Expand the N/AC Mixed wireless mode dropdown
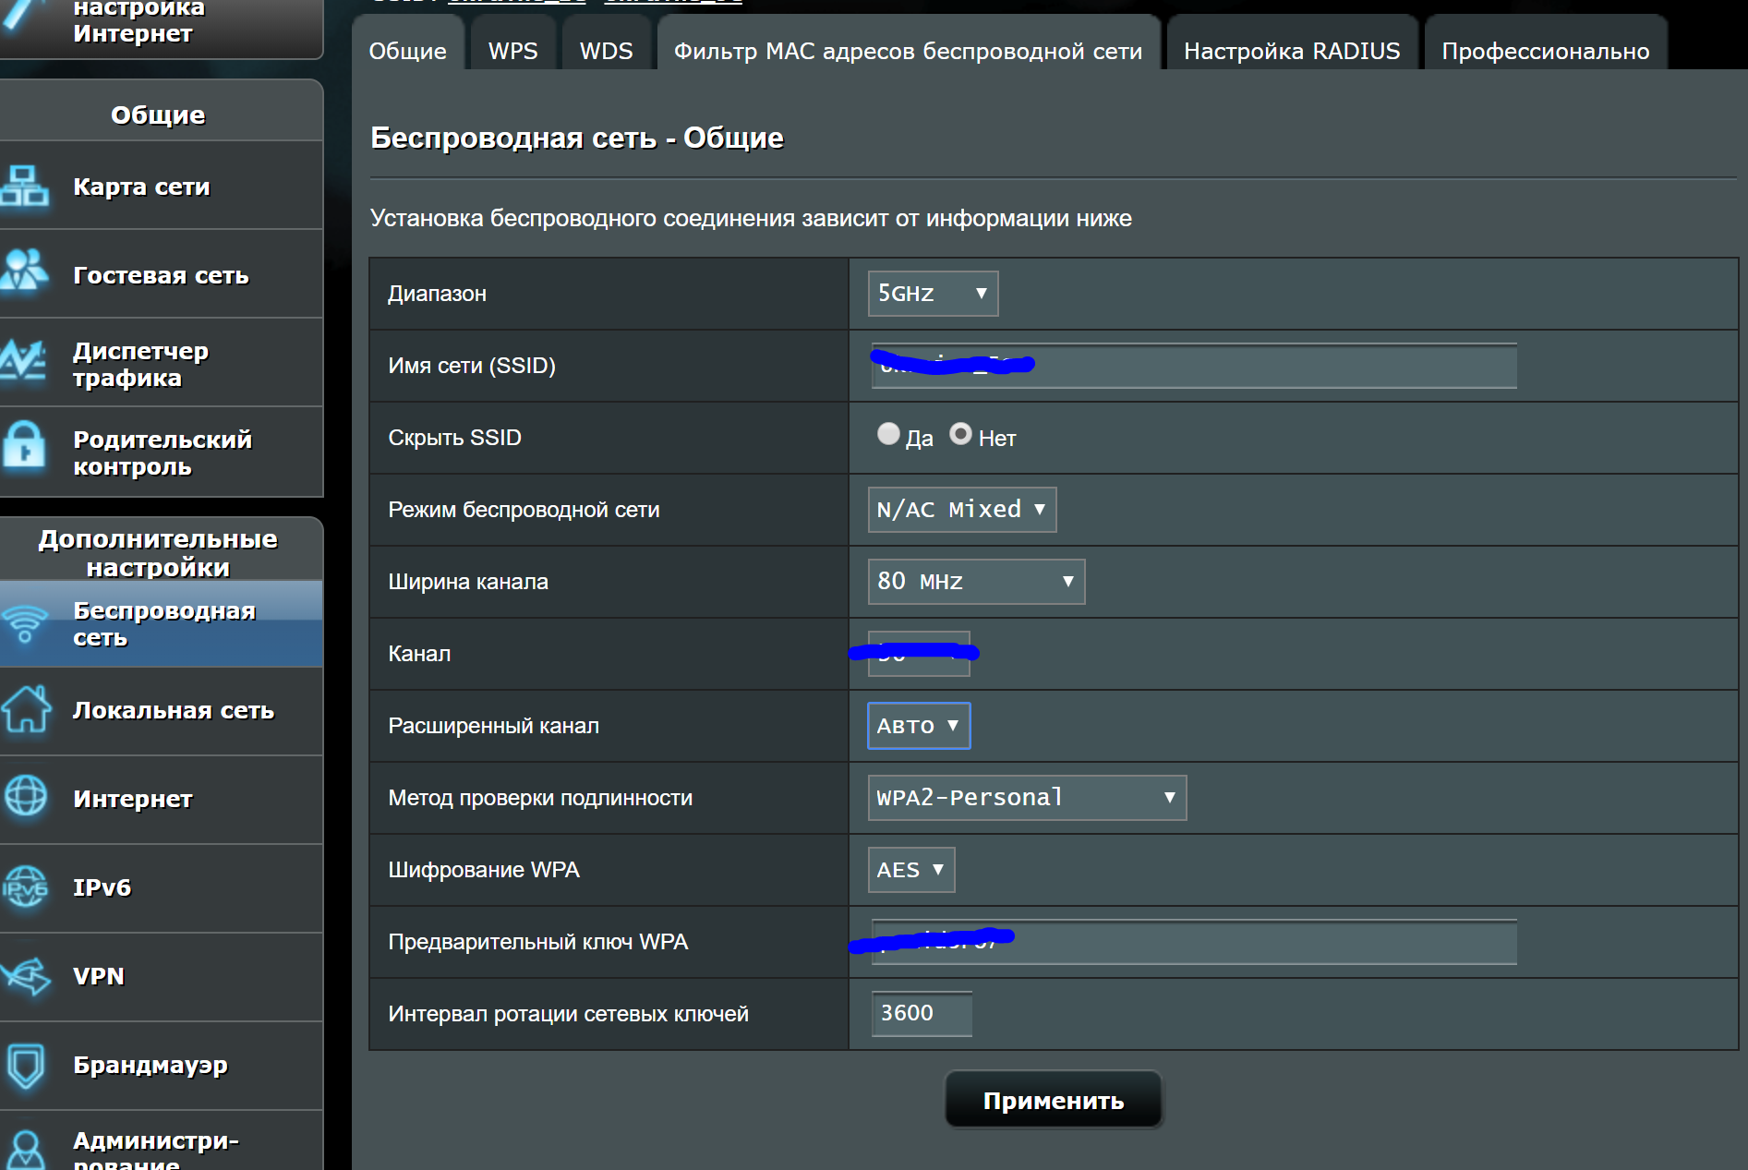The image size is (1748, 1170). 961,510
